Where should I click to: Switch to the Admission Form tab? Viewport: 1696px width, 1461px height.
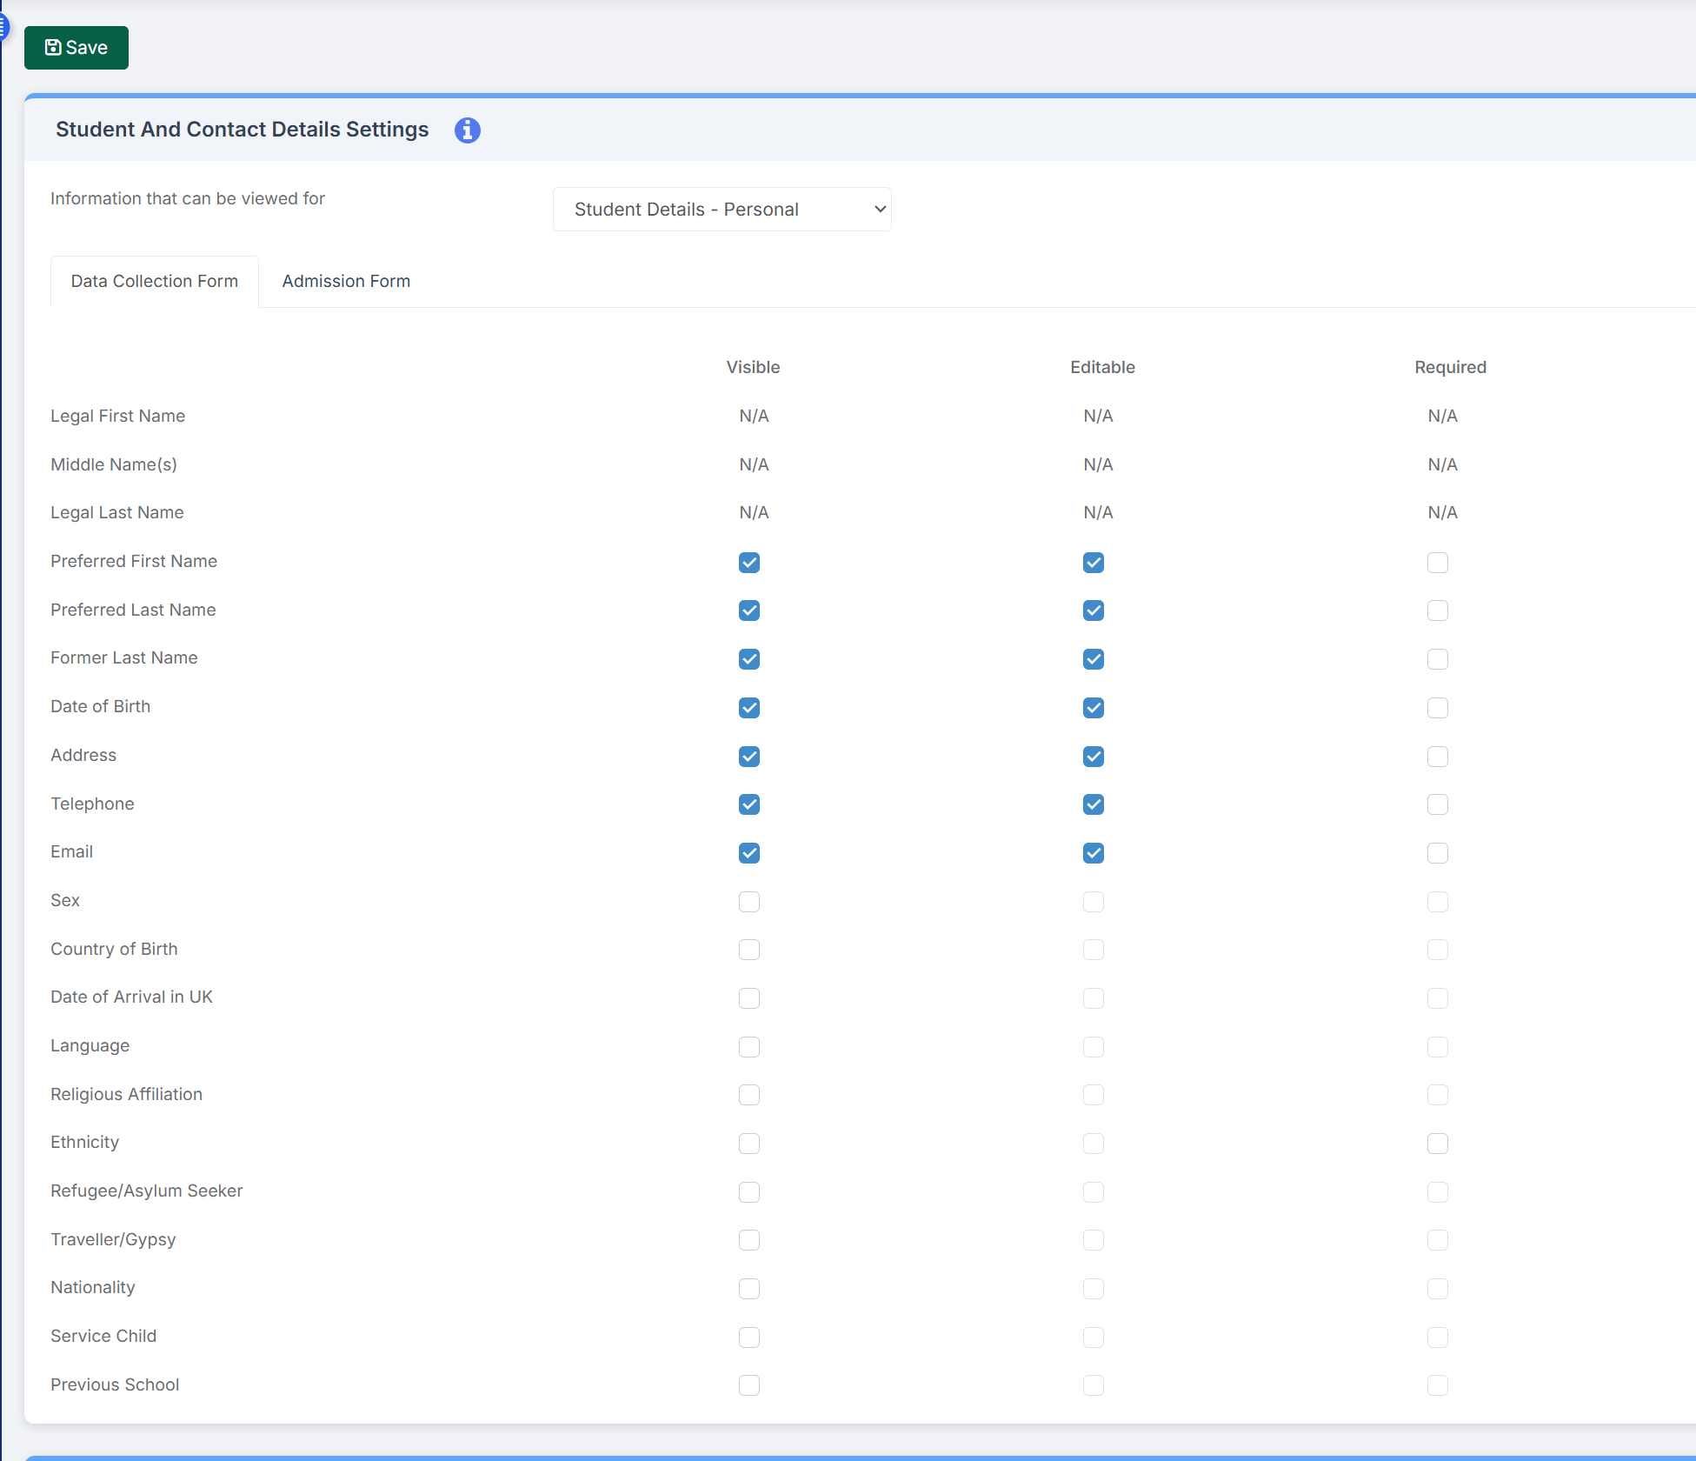(346, 282)
